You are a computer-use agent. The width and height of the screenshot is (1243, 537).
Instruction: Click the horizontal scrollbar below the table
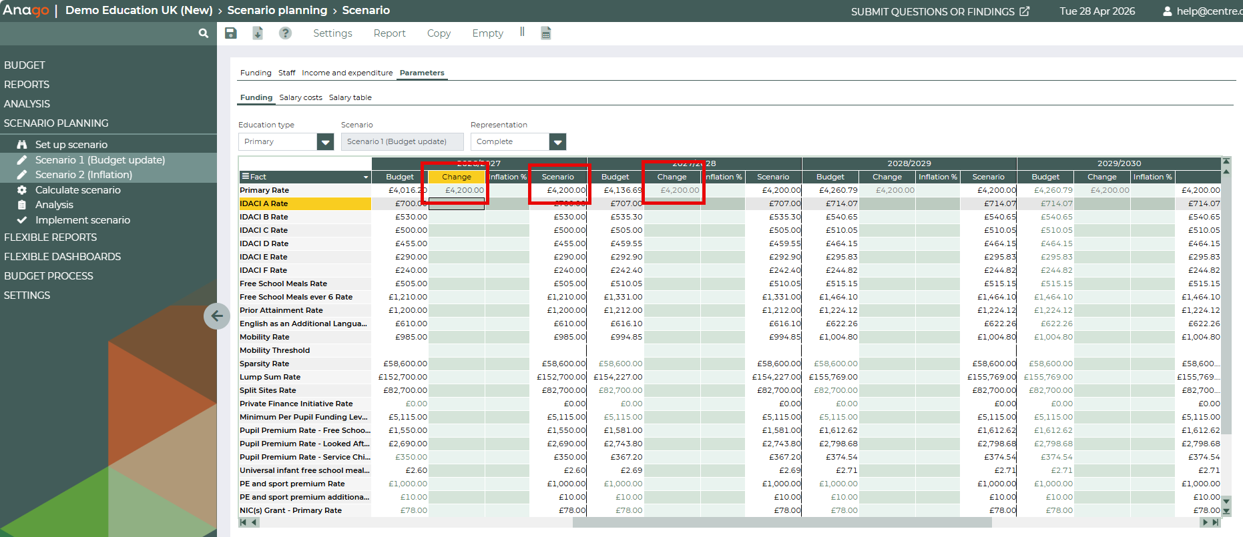[x=782, y=522]
